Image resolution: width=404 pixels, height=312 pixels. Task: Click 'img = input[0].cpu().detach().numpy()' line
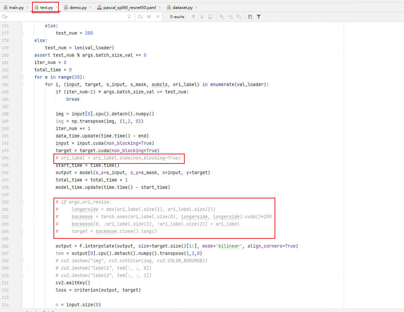pos(105,114)
